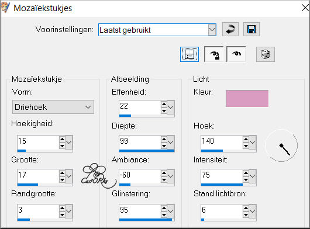310x229 pixels.
Task: Click the show/hide previews panel icon
Action: [x=190, y=54]
